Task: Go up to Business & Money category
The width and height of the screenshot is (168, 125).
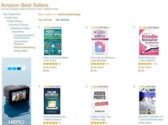Action: [19, 25]
